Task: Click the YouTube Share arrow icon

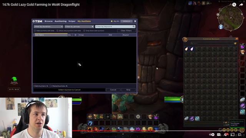Action: [241, 5]
